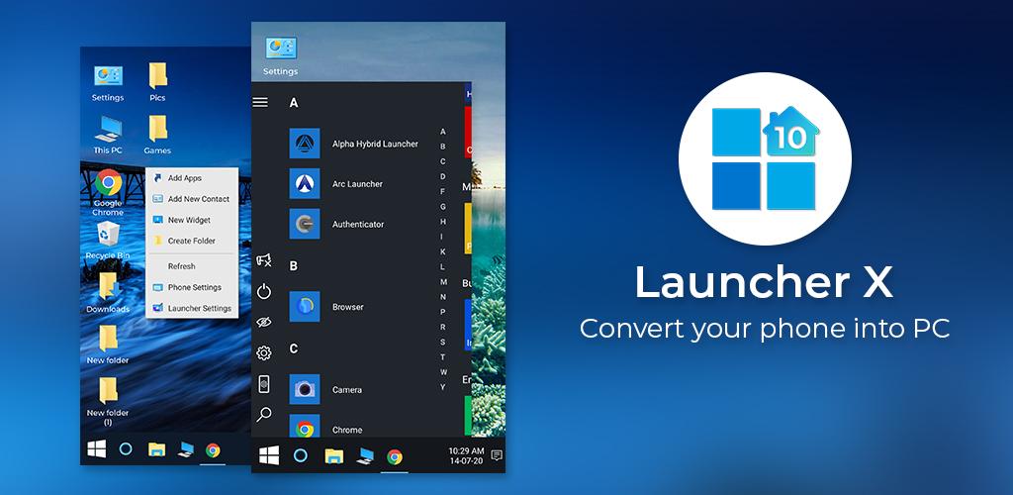Launch Google Chrome desktop shortcut
Image resolution: width=1013 pixels, height=495 pixels.
(x=108, y=193)
